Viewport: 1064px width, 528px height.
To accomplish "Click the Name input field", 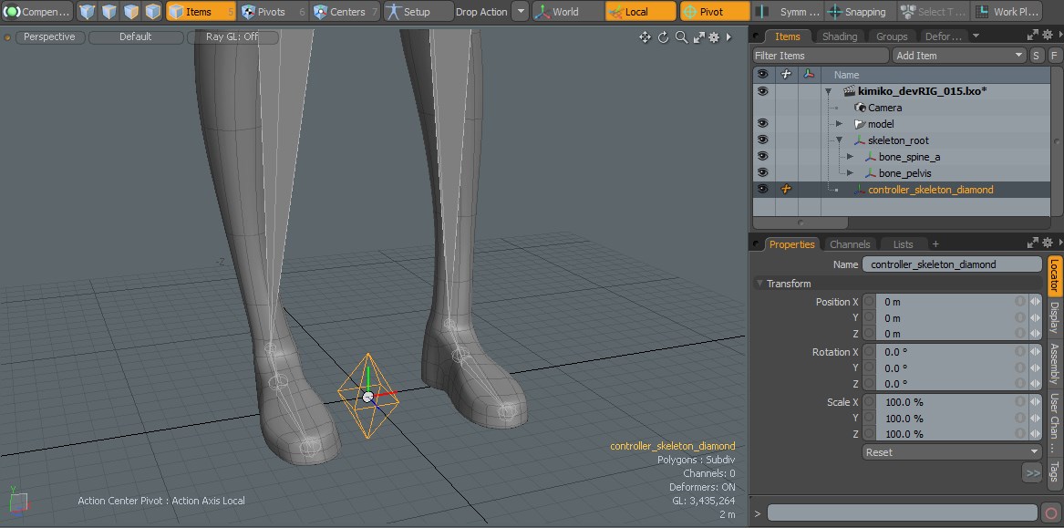I will [x=952, y=264].
